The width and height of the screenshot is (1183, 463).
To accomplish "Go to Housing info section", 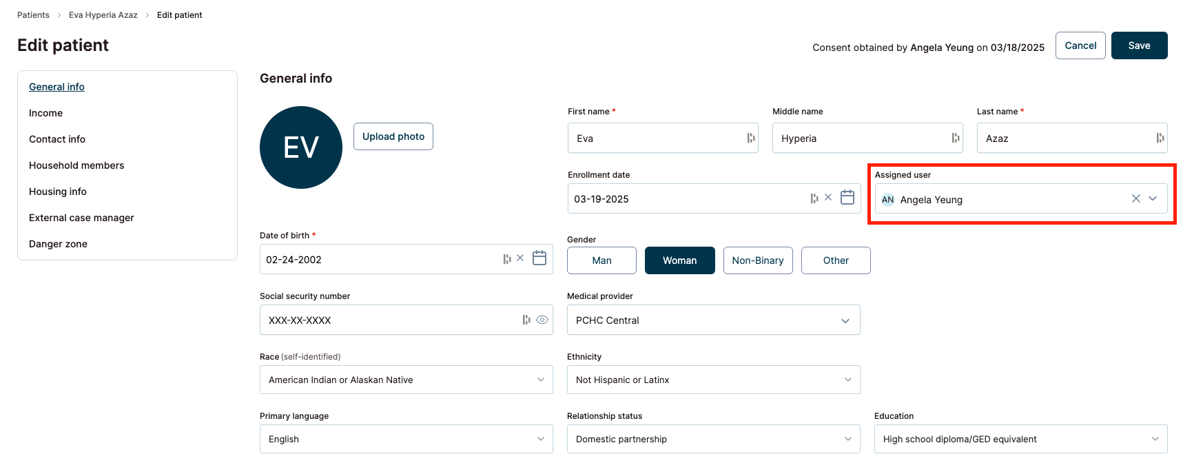I will coord(58,192).
